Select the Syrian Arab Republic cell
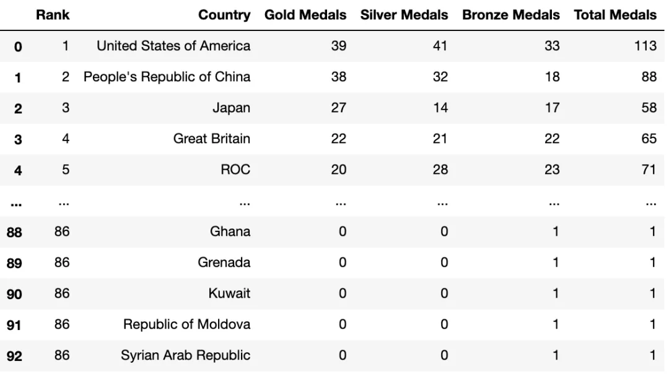 (x=185, y=355)
